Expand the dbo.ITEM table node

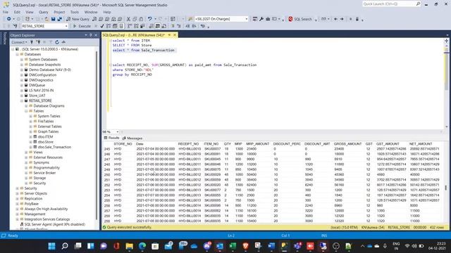30,137
